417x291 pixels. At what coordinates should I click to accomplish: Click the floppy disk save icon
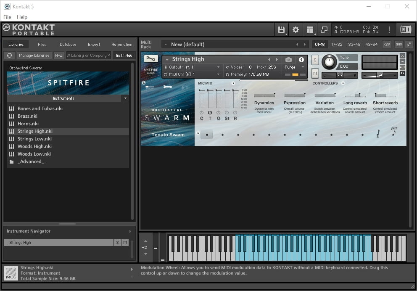click(x=281, y=30)
